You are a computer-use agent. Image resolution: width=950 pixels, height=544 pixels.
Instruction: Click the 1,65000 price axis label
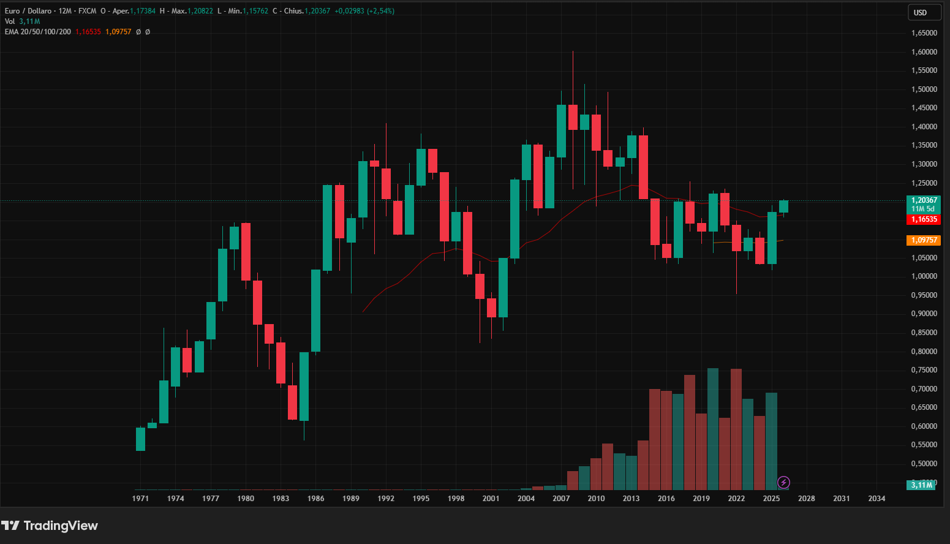tap(924, 33)
